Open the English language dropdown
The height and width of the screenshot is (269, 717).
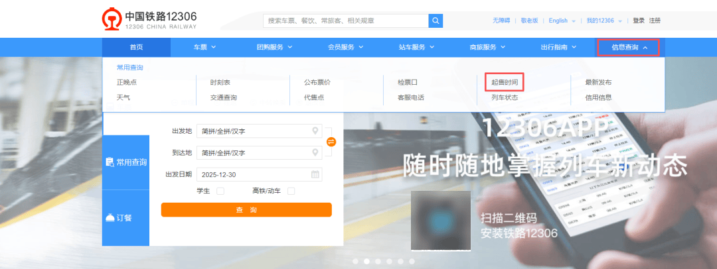[562, 21]
